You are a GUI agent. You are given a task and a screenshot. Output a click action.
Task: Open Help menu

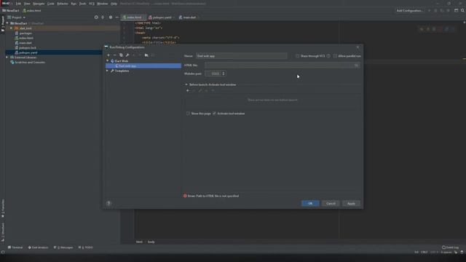tap(114, 4)
